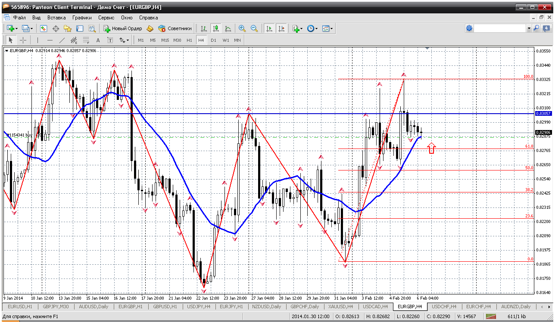
Task: Open the templates dropdown
Action: tap(327, 28)
